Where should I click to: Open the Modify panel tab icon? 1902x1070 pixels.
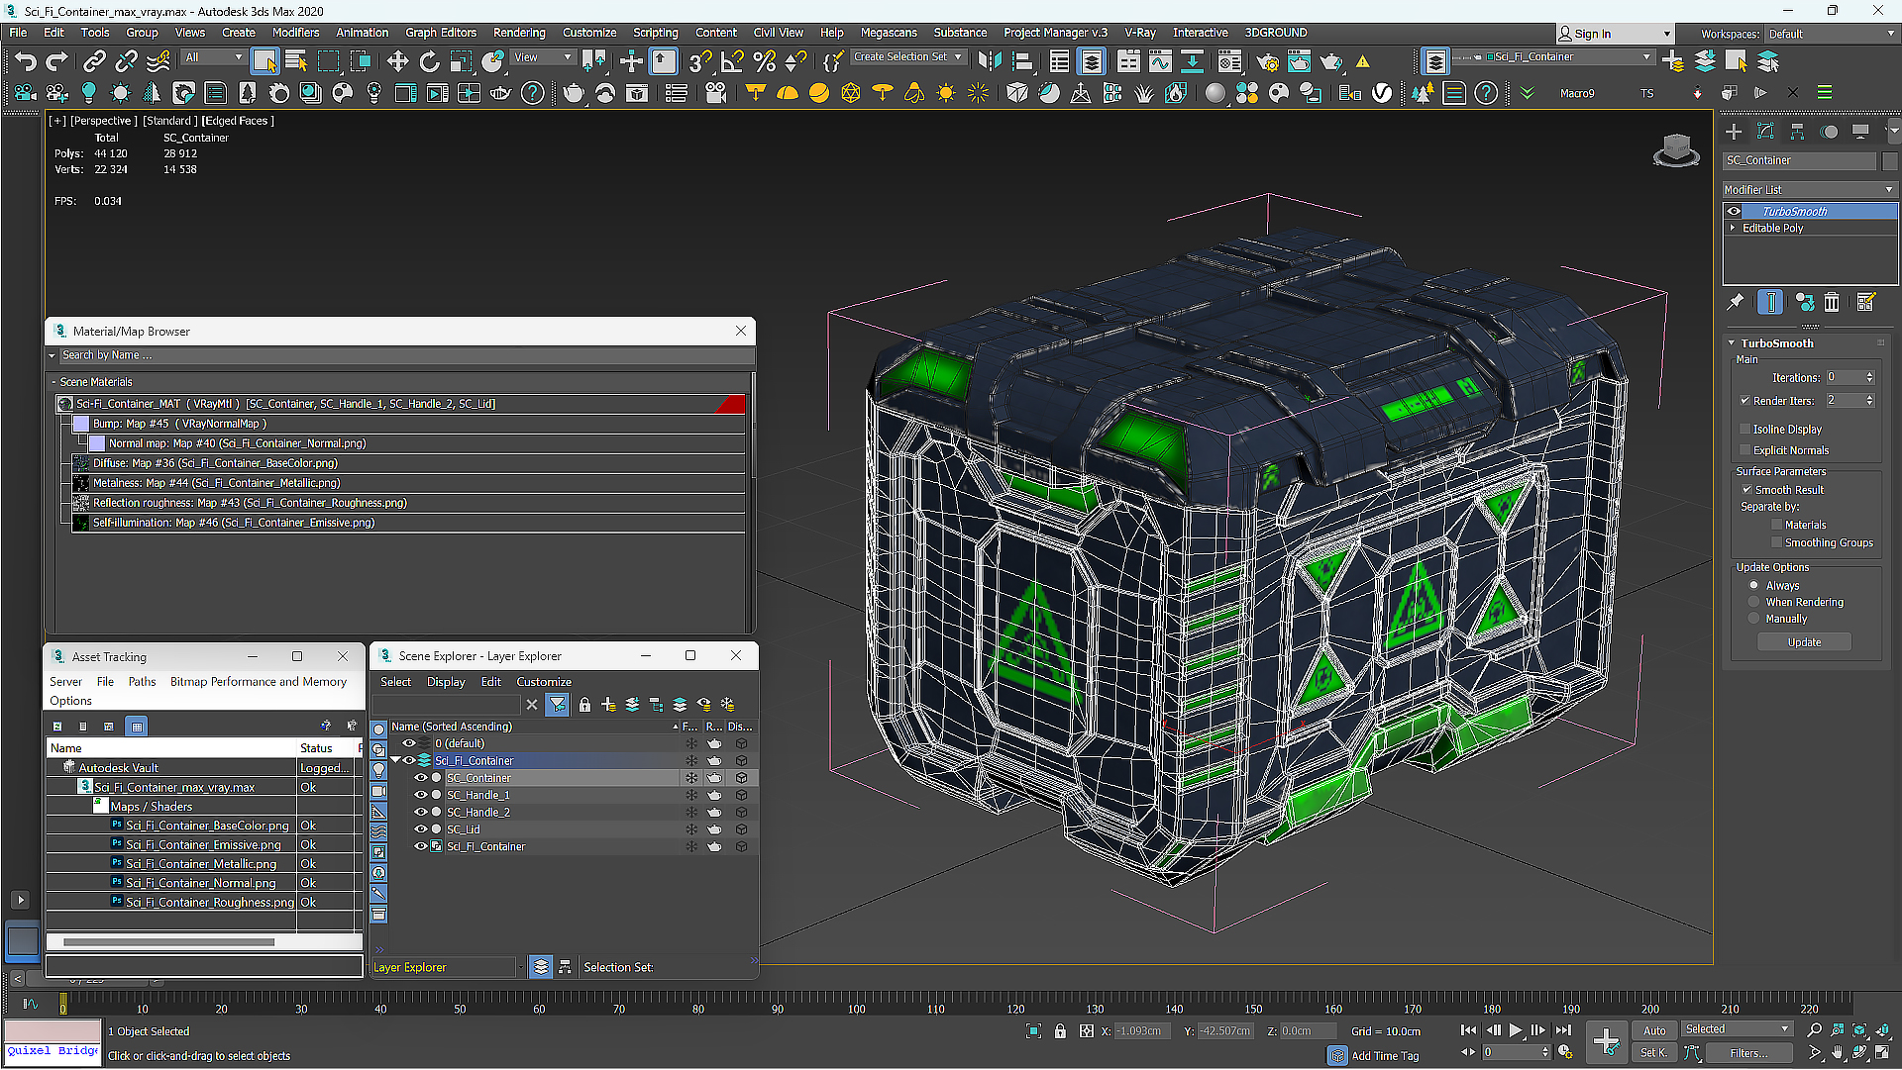[x=1765, y=131]
